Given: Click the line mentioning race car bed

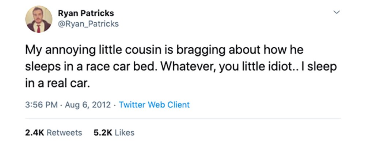Looking at the screenshot, I should (x=181, y=67).
